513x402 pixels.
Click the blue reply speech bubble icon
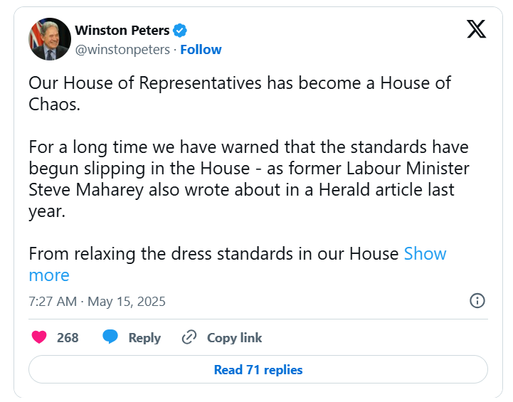click(x=110, y=337)
